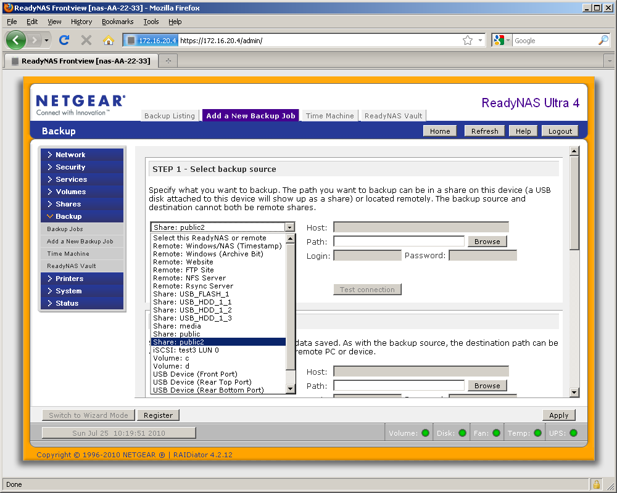This screenshot has height=493, width=617.
Task: Click the Register button
Action: [158, 415]
